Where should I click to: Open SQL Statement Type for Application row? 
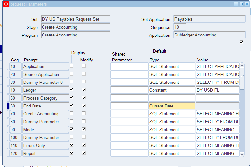[x=172, y=66]
